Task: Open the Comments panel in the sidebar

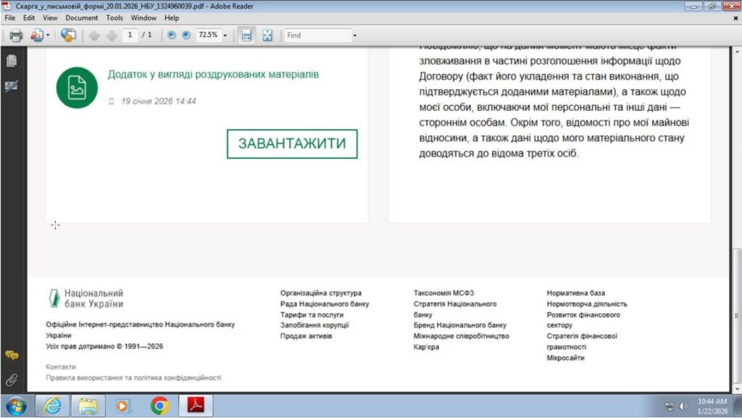Action: coord(11,355)
